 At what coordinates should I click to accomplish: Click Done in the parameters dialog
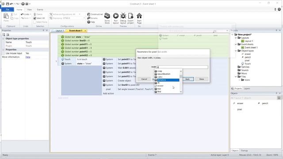[x=202, y=79]
